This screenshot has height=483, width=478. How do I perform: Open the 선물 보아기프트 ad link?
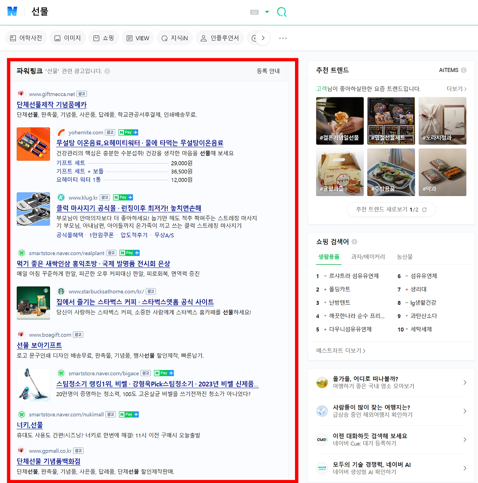pyautogui.click(x=39, y=345)
